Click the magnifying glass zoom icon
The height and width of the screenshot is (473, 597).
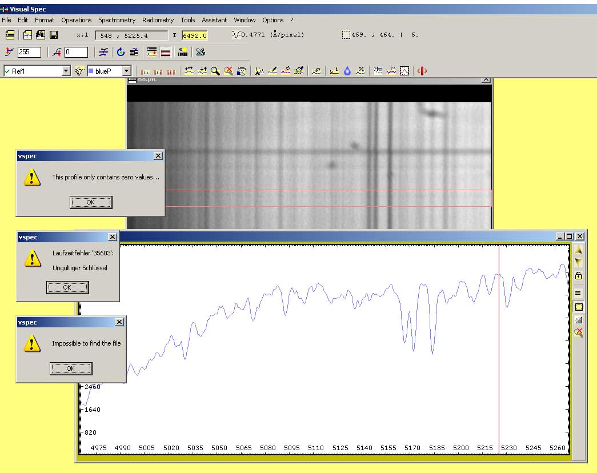[215, 71]
